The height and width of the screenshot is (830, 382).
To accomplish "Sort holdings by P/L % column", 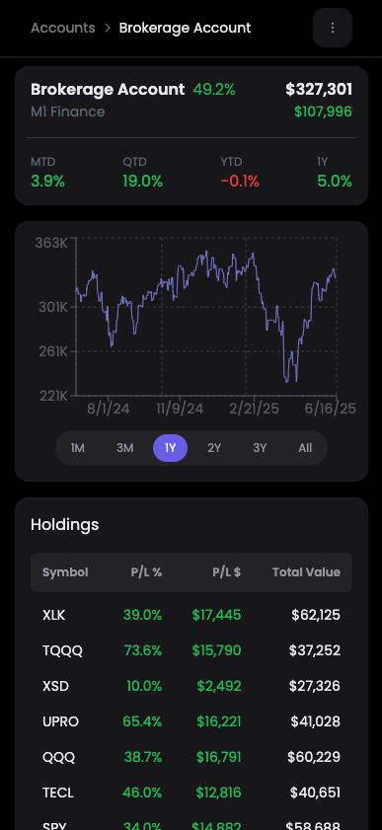I will point(146,572).
